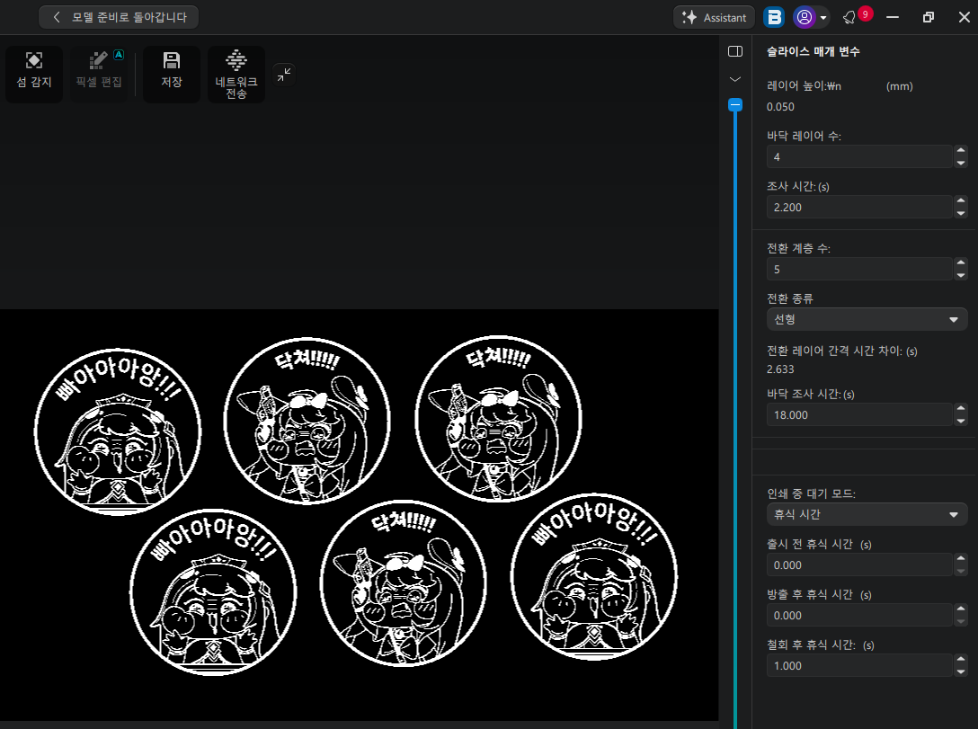Run island detection (섬 감지)
The height and width of the screenshot is (729, 978).
coord(34,74)
